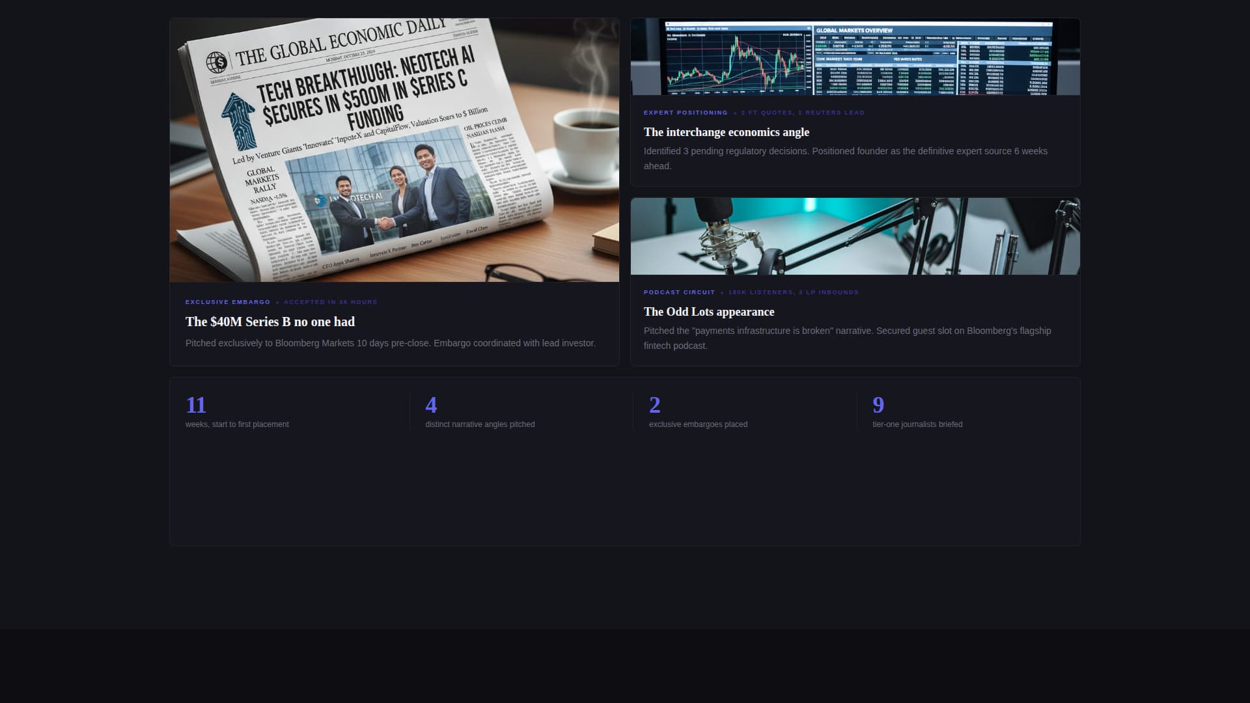Click the regulatory decisions description paragraph

pos(845,158)
